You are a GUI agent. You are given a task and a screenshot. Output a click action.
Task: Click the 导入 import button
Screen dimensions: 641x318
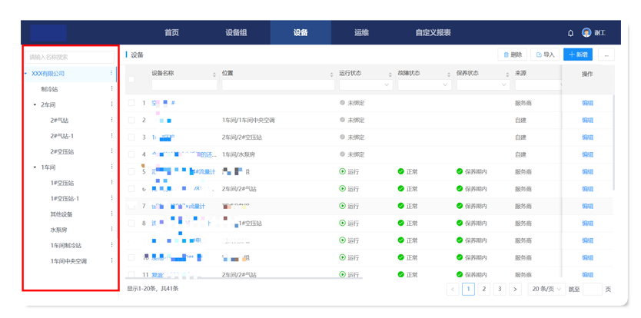(545, 55)
